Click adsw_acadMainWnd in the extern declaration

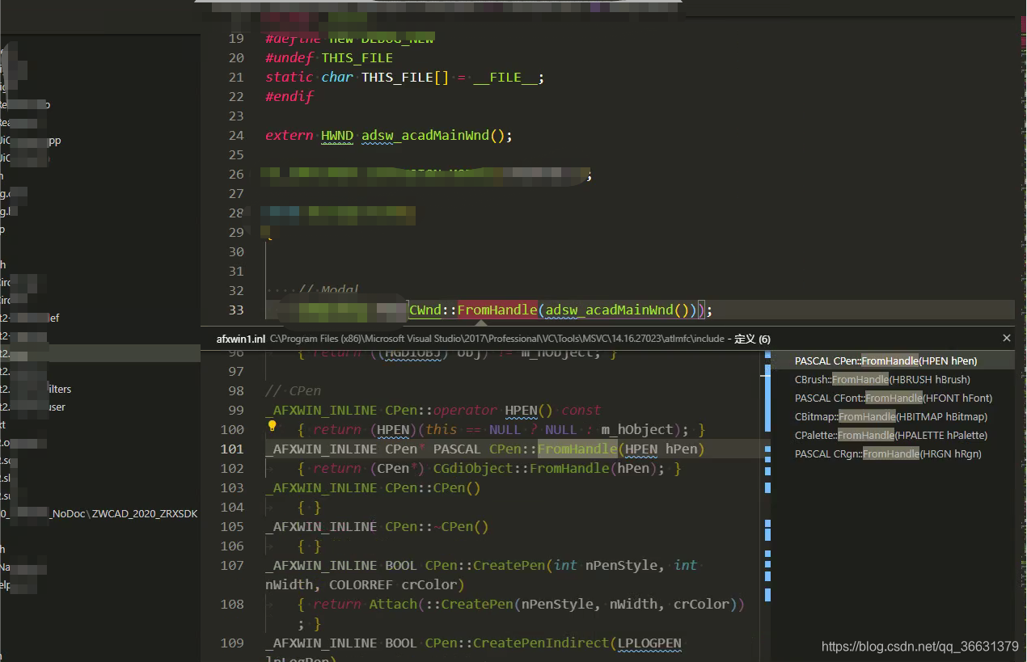tap(425, 136)
